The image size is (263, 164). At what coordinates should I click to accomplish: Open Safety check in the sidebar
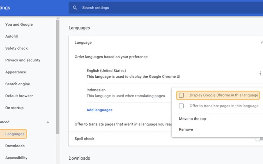tap(16, 48)
